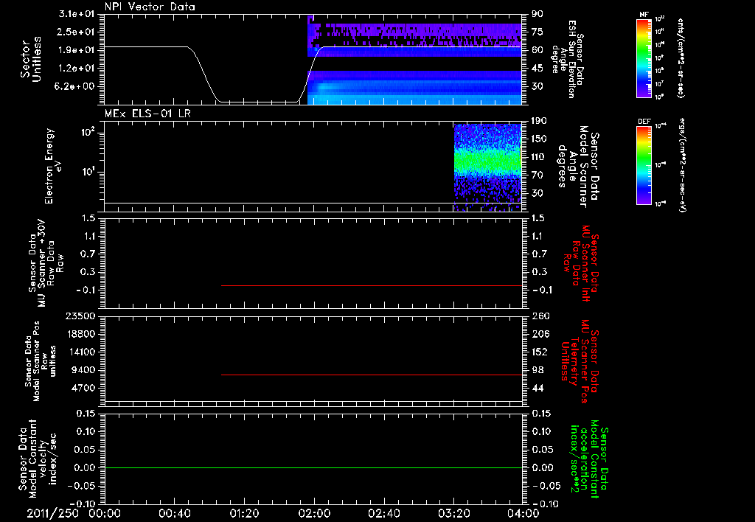This screenshot has height=522, width=755.
Task: Click the 02:40 time tick label
Action: [x=383, y=513]
